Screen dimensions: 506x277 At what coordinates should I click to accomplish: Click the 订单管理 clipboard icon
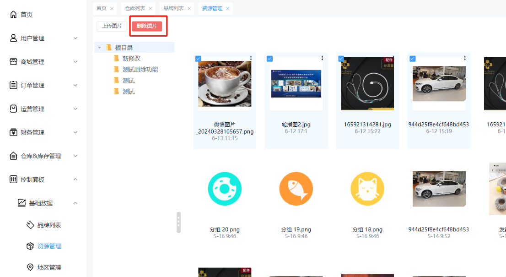coord(13,85)
